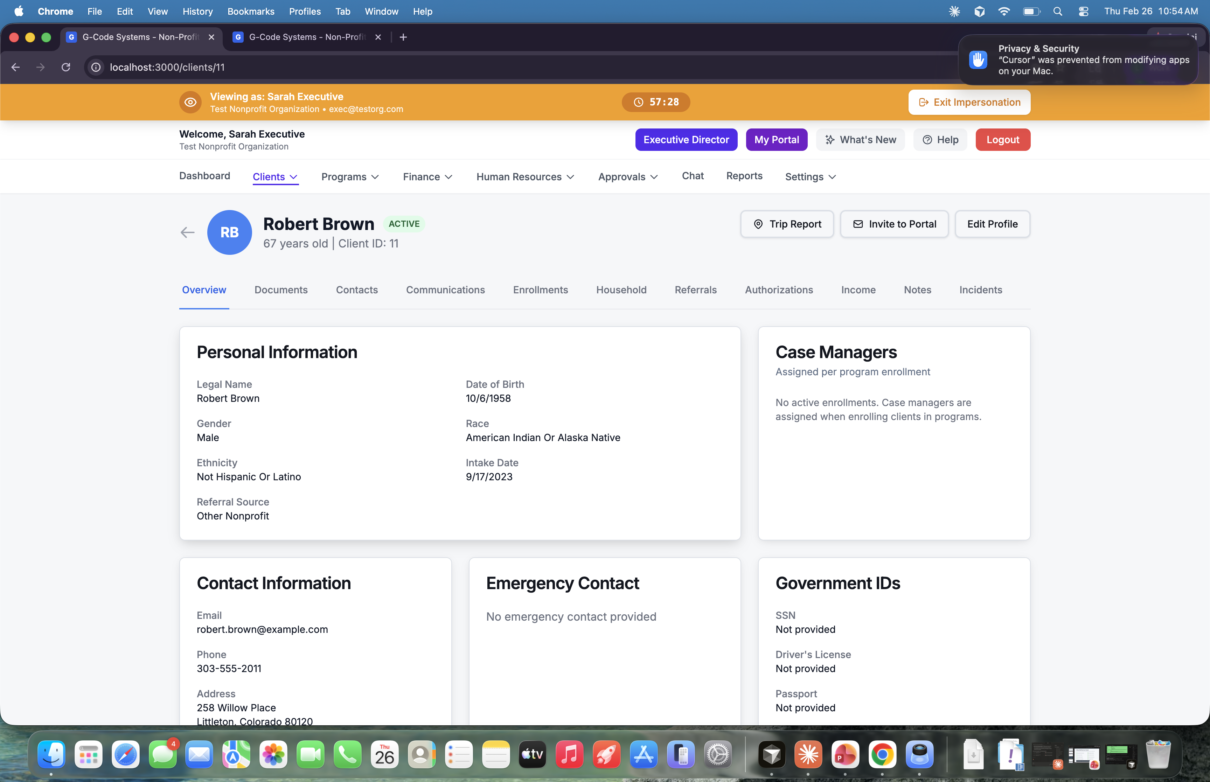This screenshot has height=782, width=1210.
Task: Click the back arrow beside Robert Brown's avatar
Action: pyautogui.click(x=187, y=232)
